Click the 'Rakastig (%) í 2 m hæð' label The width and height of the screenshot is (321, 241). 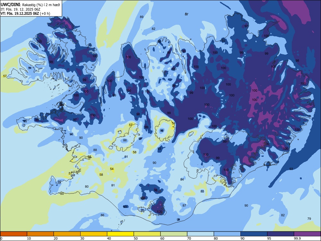tap(41, 5)
